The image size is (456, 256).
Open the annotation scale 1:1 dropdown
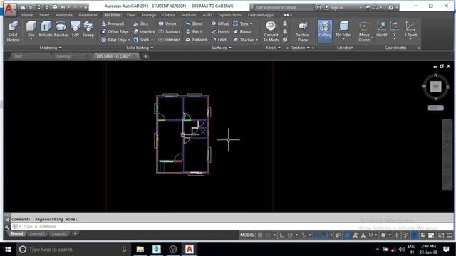click(x=373, y=235)
